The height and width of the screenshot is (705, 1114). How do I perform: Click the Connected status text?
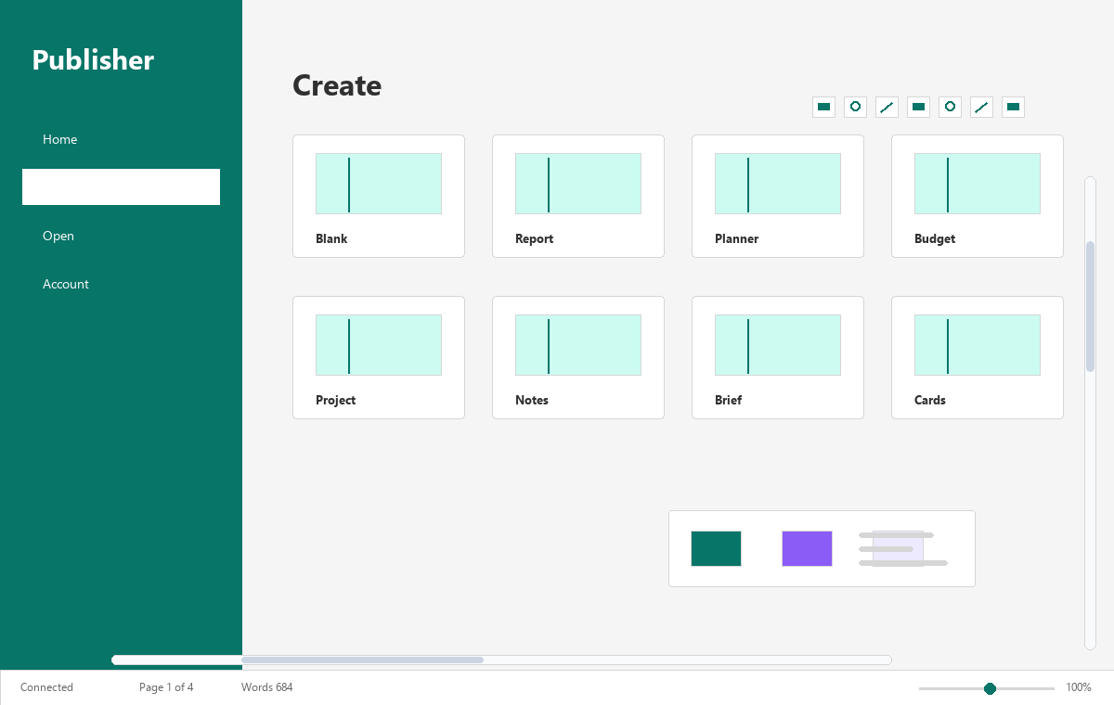click(x=46, y=687)
